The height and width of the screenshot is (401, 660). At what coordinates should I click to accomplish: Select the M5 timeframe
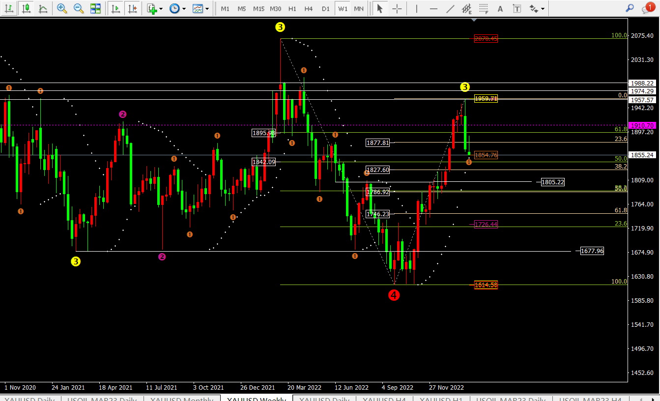(242, 9)
